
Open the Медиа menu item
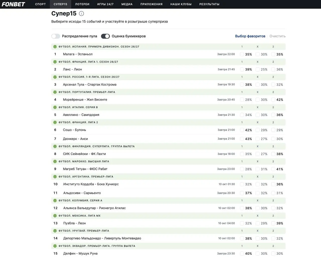coord(127,4)
